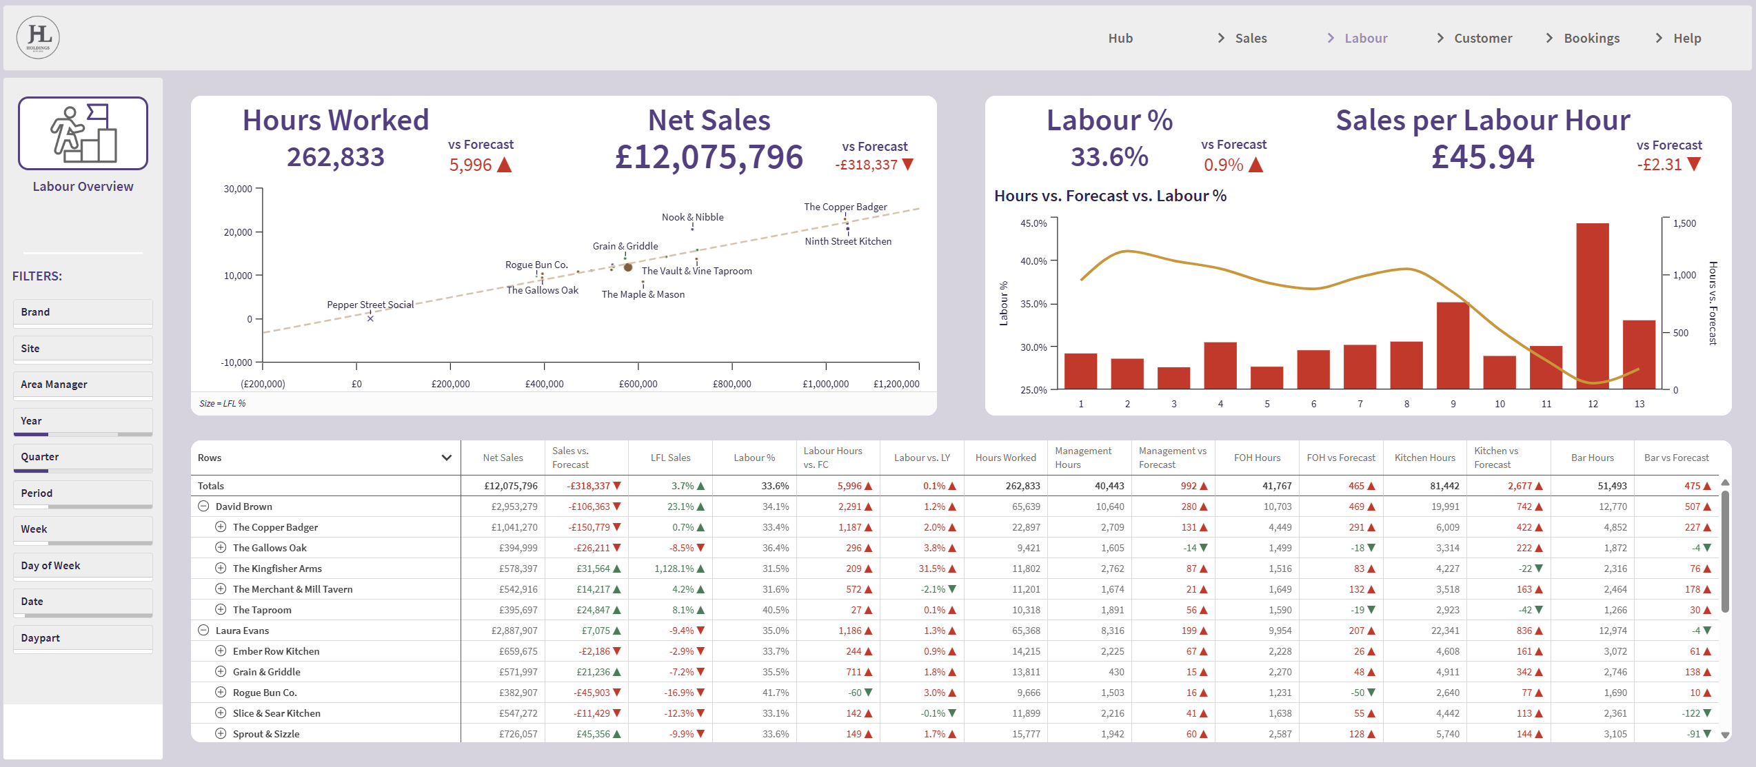Click the JL Holdings logo icon

click(38, 37)
